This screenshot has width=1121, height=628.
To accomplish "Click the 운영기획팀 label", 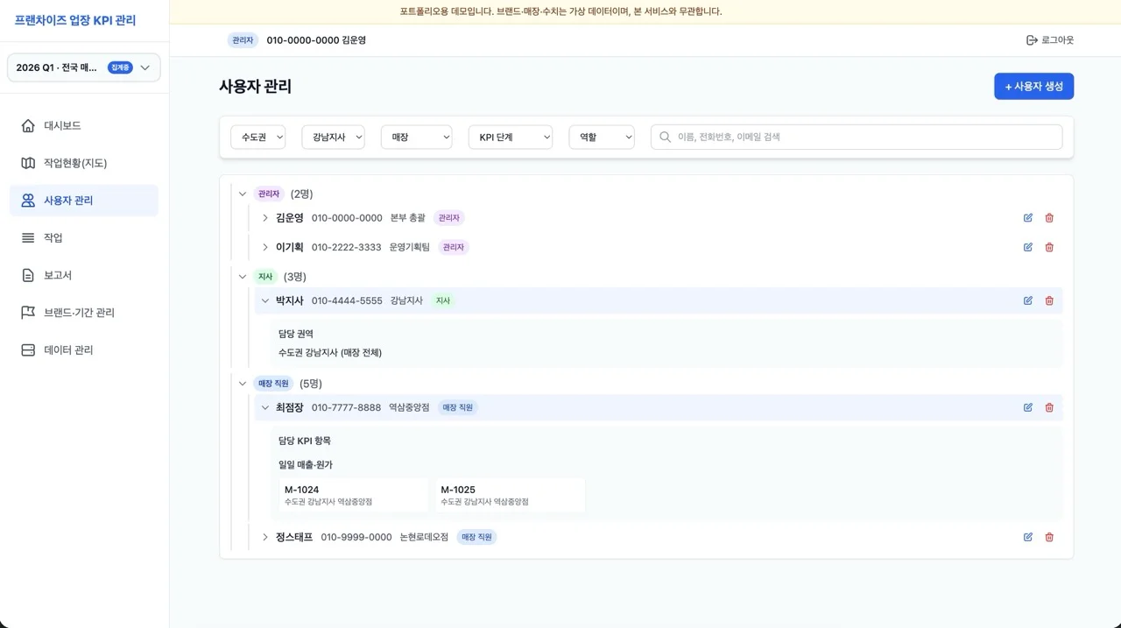I will (410, 247).
